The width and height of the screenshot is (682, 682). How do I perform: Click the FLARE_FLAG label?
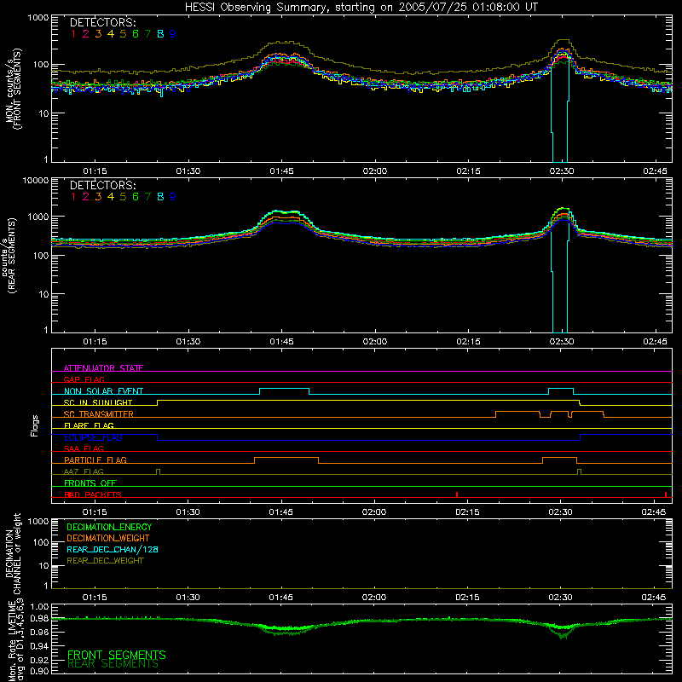[89, 425]
